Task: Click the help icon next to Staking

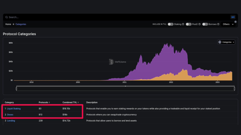Action: (x=183, y=24)
